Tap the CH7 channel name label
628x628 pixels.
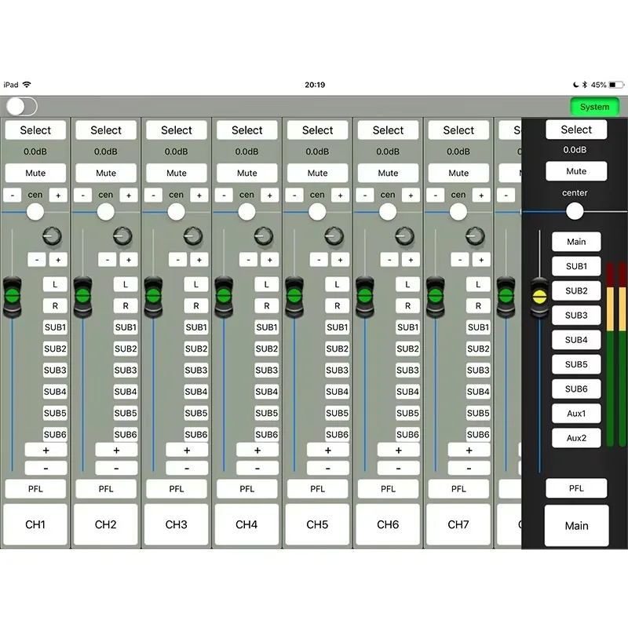[458, 524]
